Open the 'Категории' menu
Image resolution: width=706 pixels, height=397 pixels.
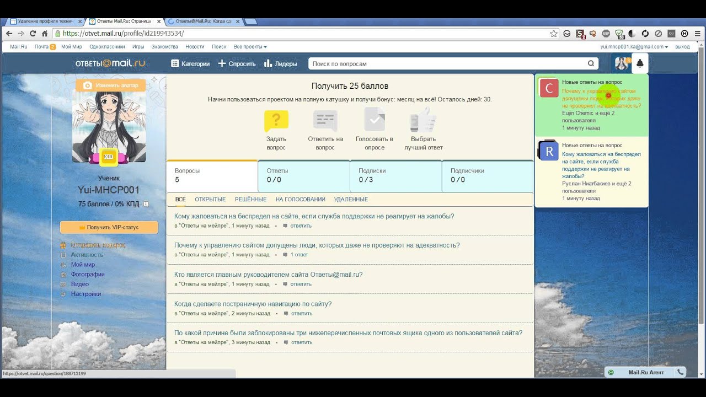point(190,63)
